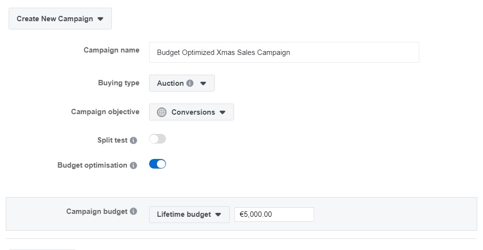Click the Campaign budget info icon

(133, 211)
